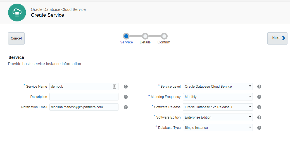This screenshot has width=290, height=150.
Task: Click the Next button
Action: click(277, 38)
